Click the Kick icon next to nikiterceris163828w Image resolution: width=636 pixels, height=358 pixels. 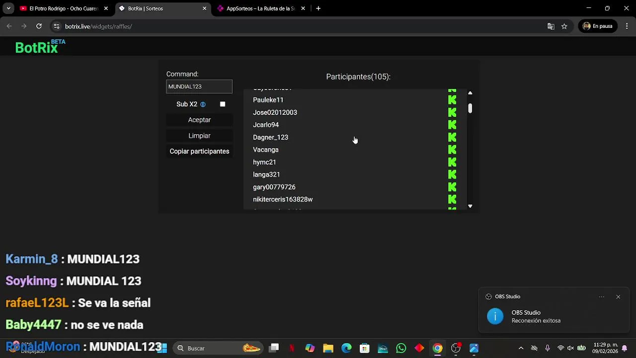tap(452, 199)
